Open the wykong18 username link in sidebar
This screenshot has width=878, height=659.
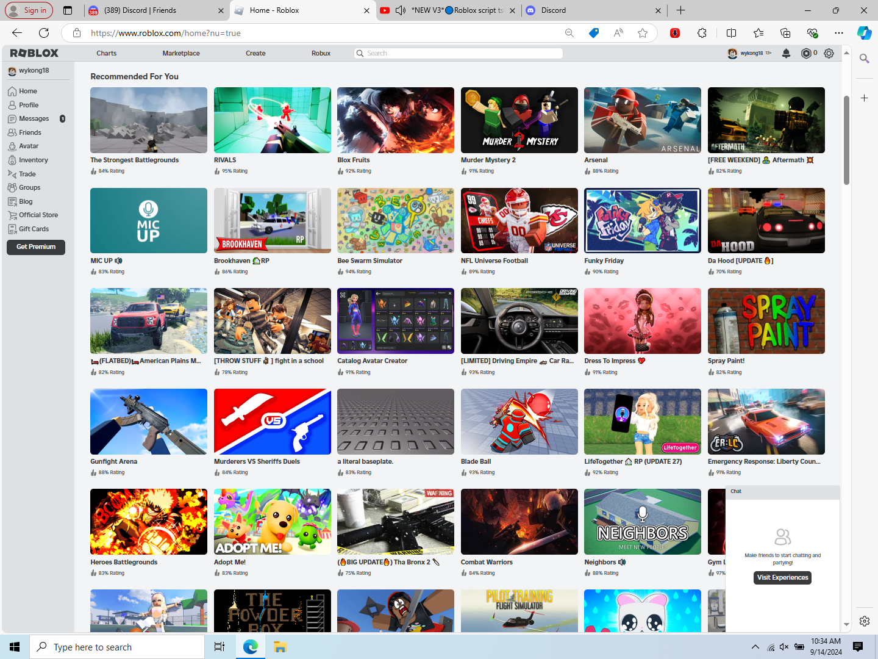click(34, 71)
